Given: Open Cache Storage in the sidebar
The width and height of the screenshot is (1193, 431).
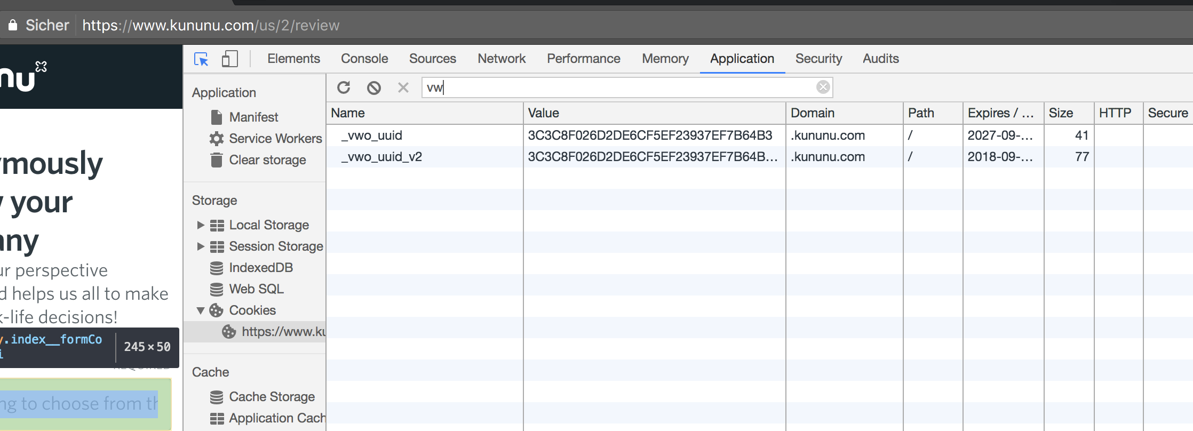Looking at the screenshot, I should (x=272, y=397).
